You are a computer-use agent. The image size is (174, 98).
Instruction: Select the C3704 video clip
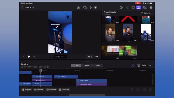coord(42,84)
